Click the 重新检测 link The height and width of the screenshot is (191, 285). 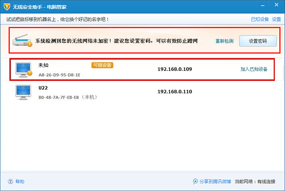[x=224, y=41]
